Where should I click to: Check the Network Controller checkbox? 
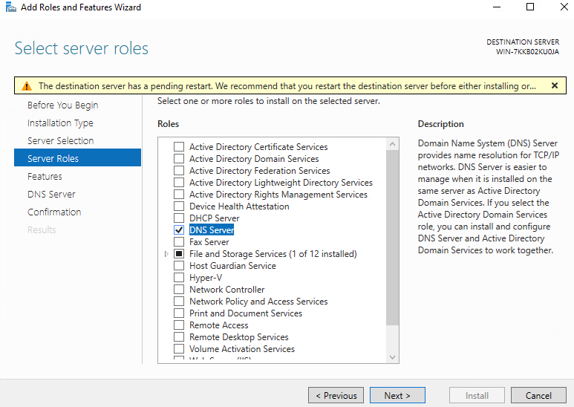pos(179,290)
